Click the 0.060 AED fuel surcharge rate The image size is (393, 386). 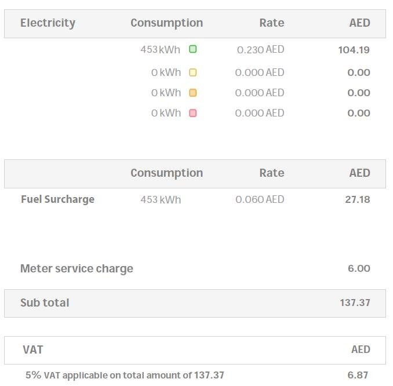pos(260,199)
